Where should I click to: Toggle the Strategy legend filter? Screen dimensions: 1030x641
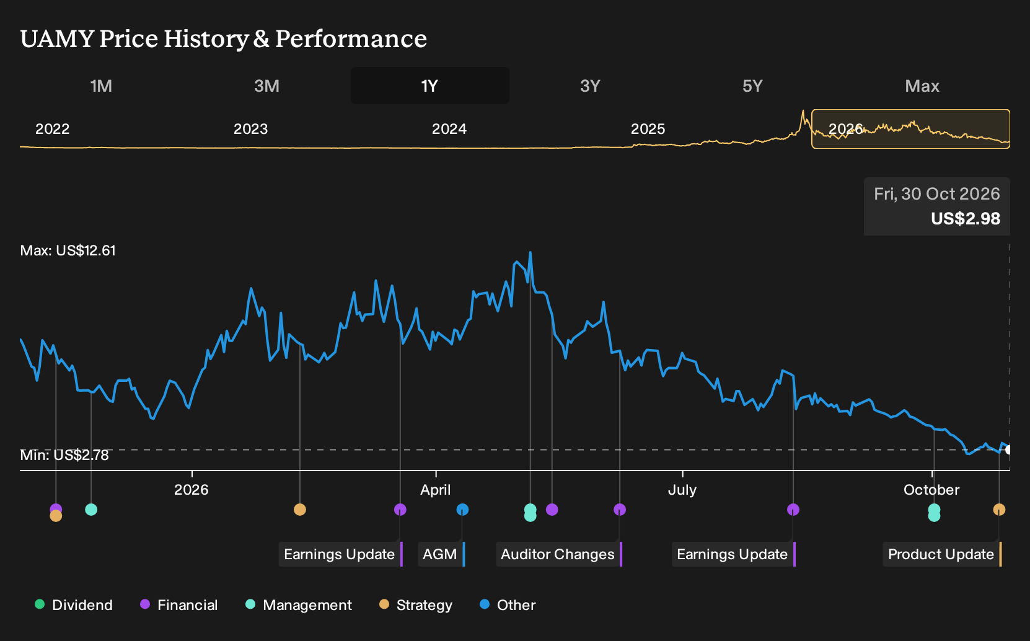(x=416, y=605)
